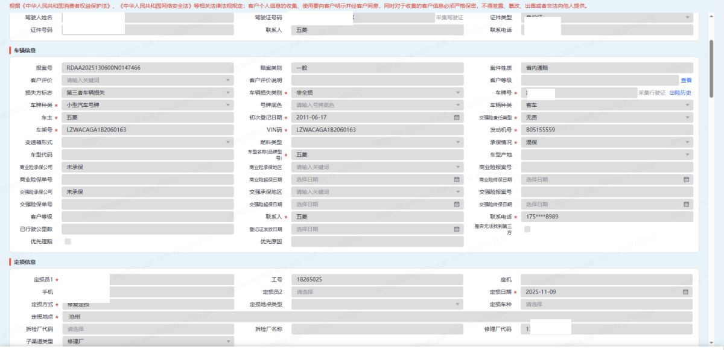
Task: Open calendar for 初次登记日期 field
Action: coord(457,117)
